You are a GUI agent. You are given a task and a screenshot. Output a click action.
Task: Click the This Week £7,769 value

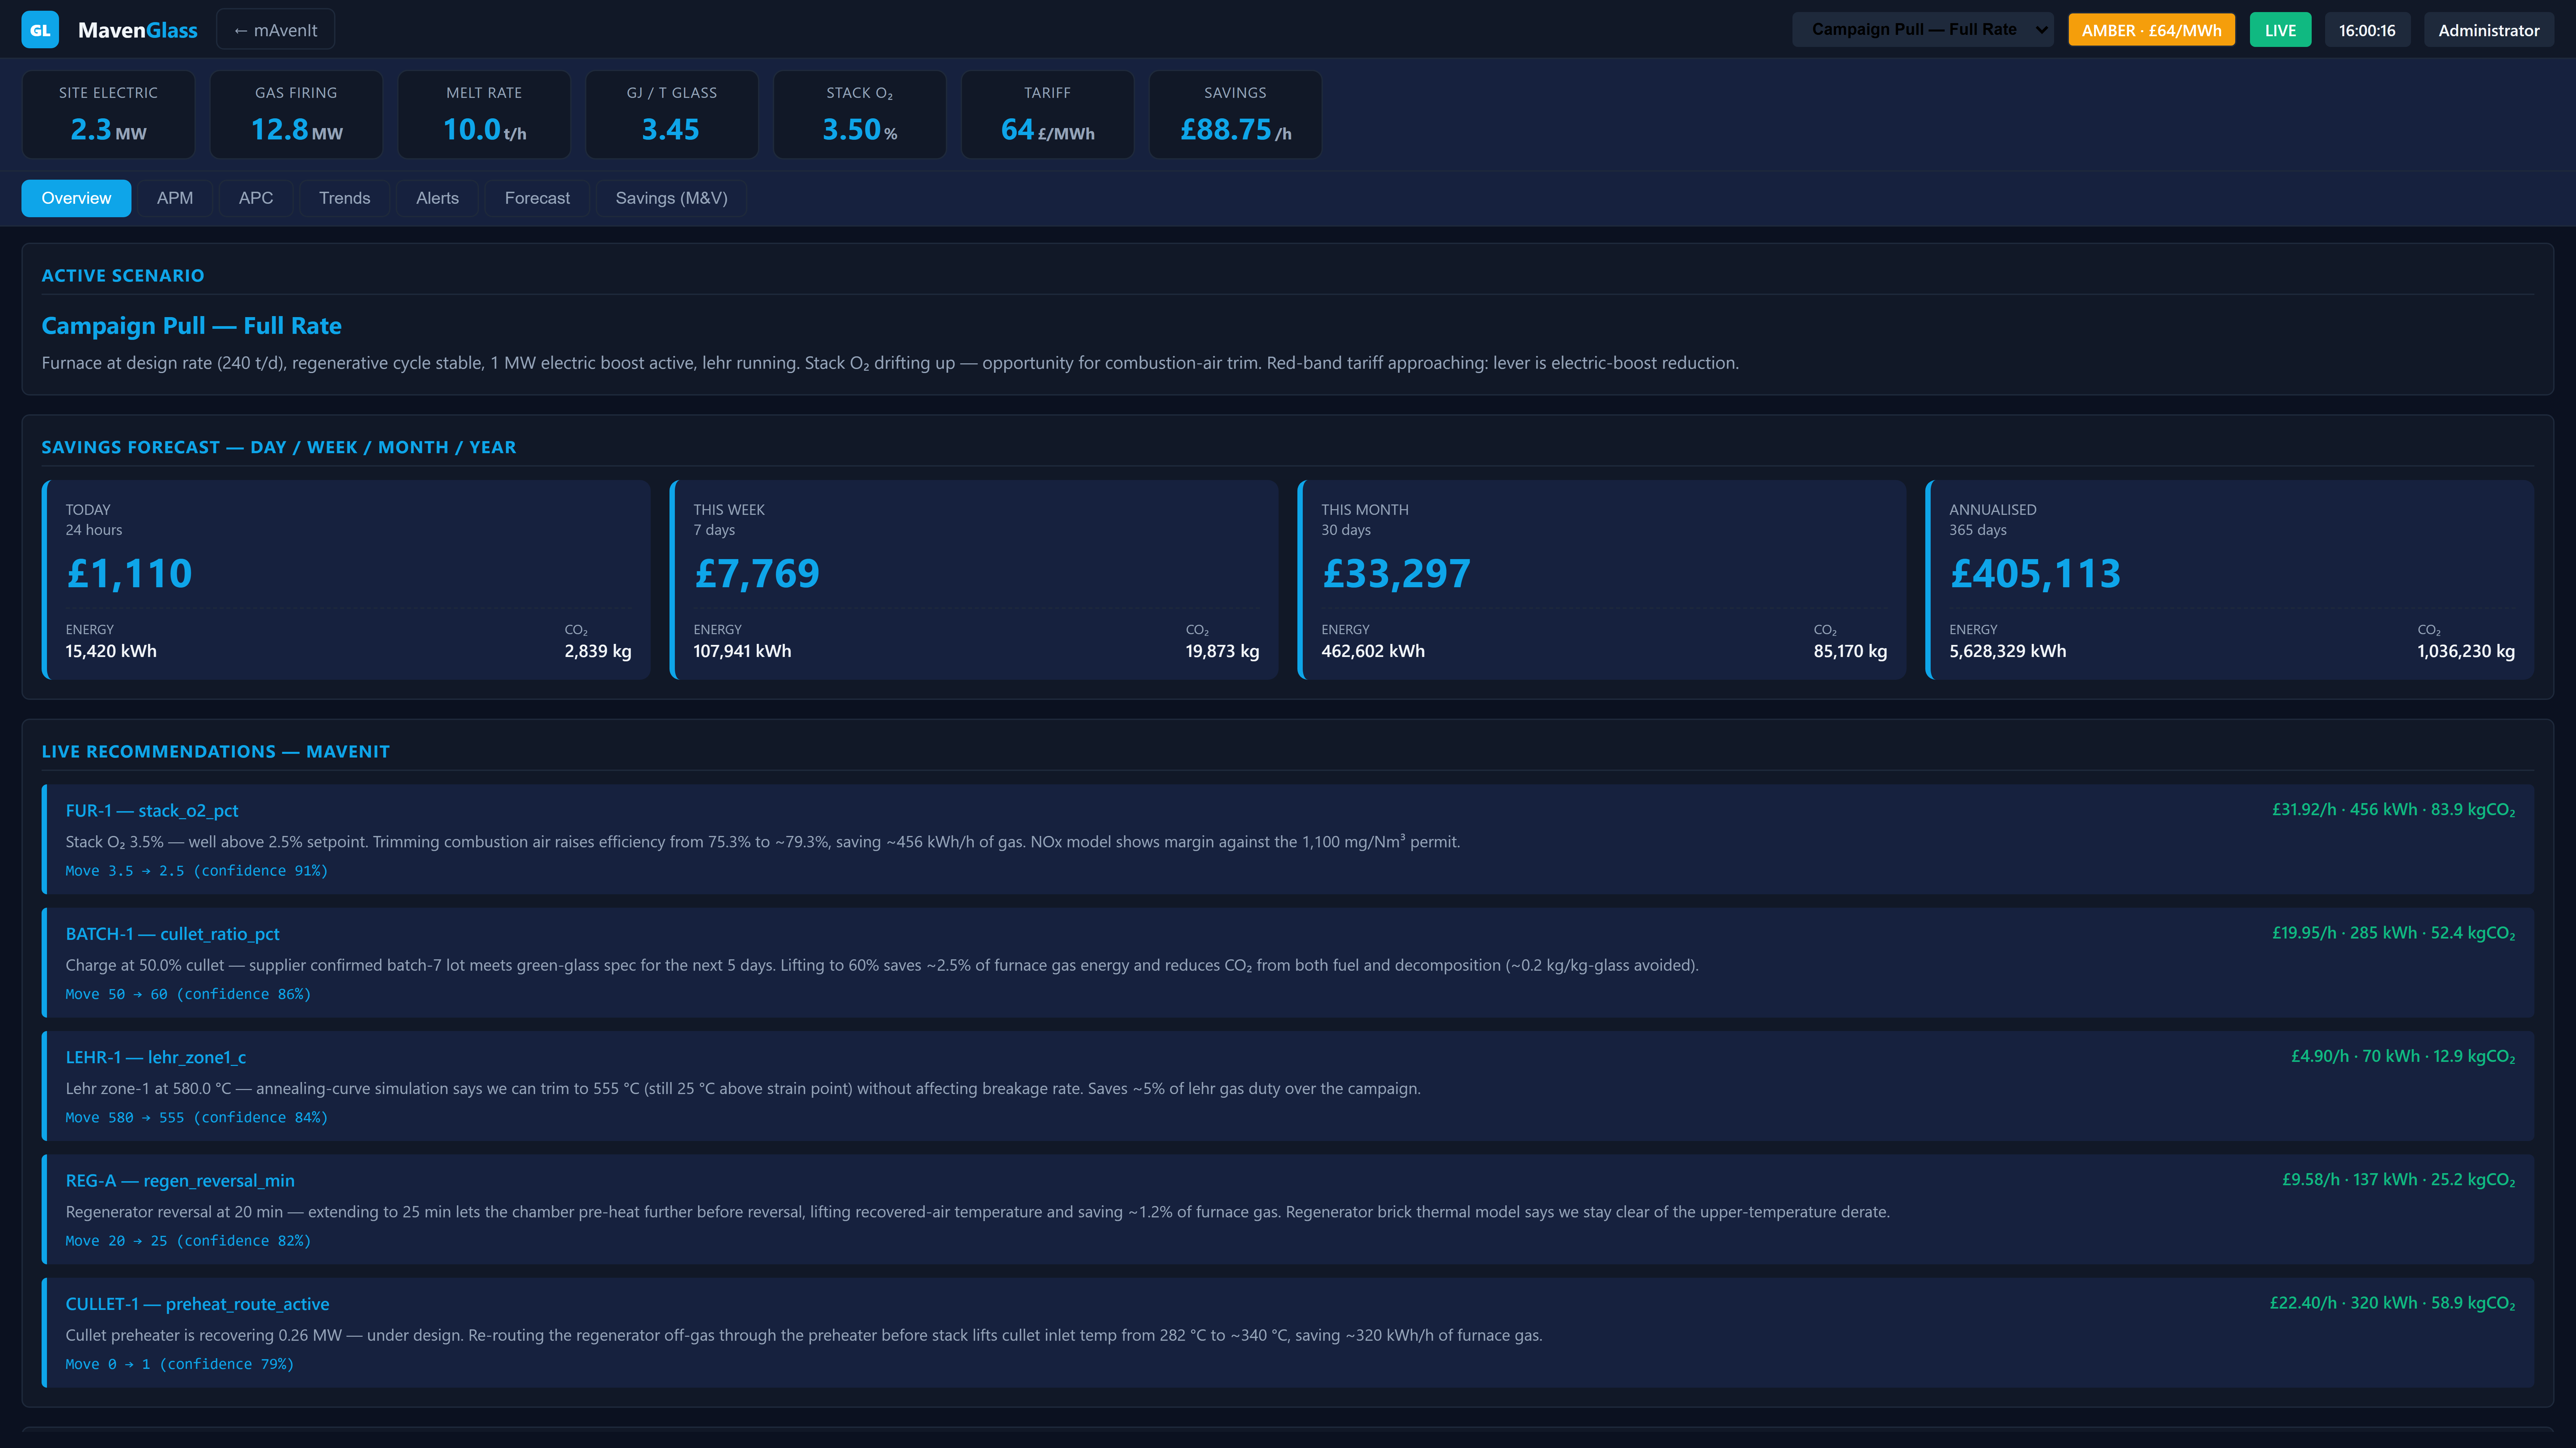[x=757, y=574]
